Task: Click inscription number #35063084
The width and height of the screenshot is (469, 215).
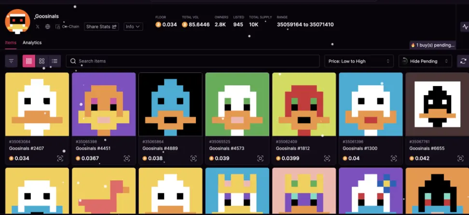Action: 19,141
